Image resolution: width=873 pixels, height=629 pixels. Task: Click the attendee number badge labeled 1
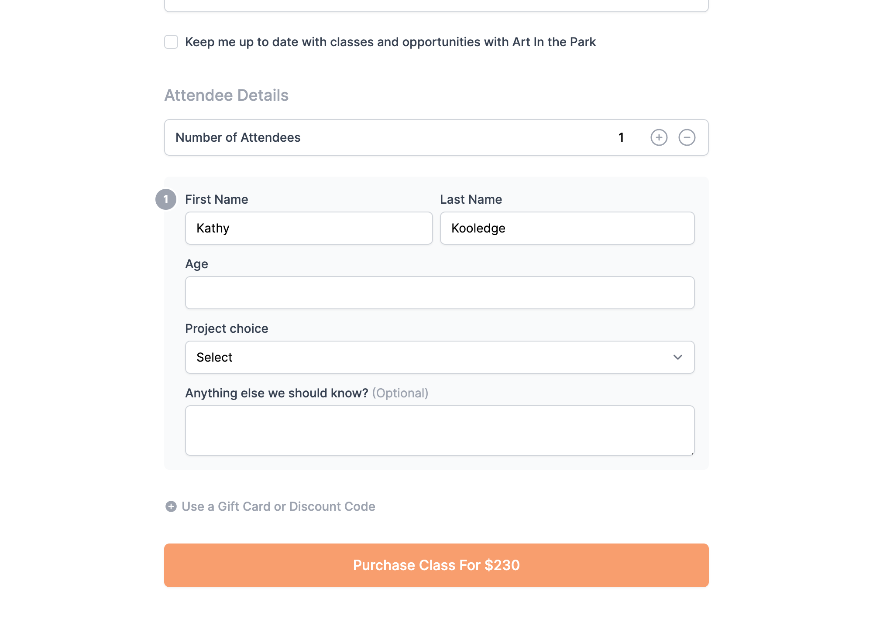pos(166,199)
